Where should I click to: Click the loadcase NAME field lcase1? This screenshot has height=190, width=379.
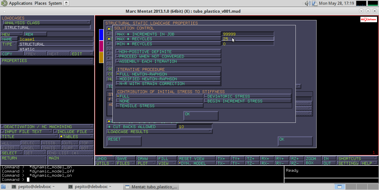coord(56,39)
